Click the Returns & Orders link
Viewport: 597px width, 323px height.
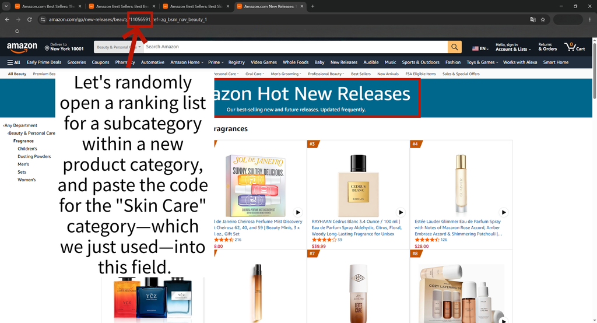pos(547,47)
